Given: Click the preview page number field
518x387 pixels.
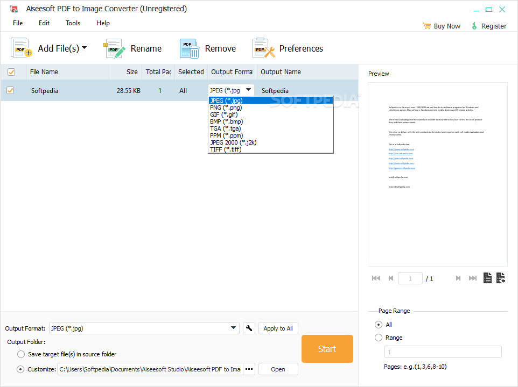Looking at the screenshot, I should (x=410, y=278).
